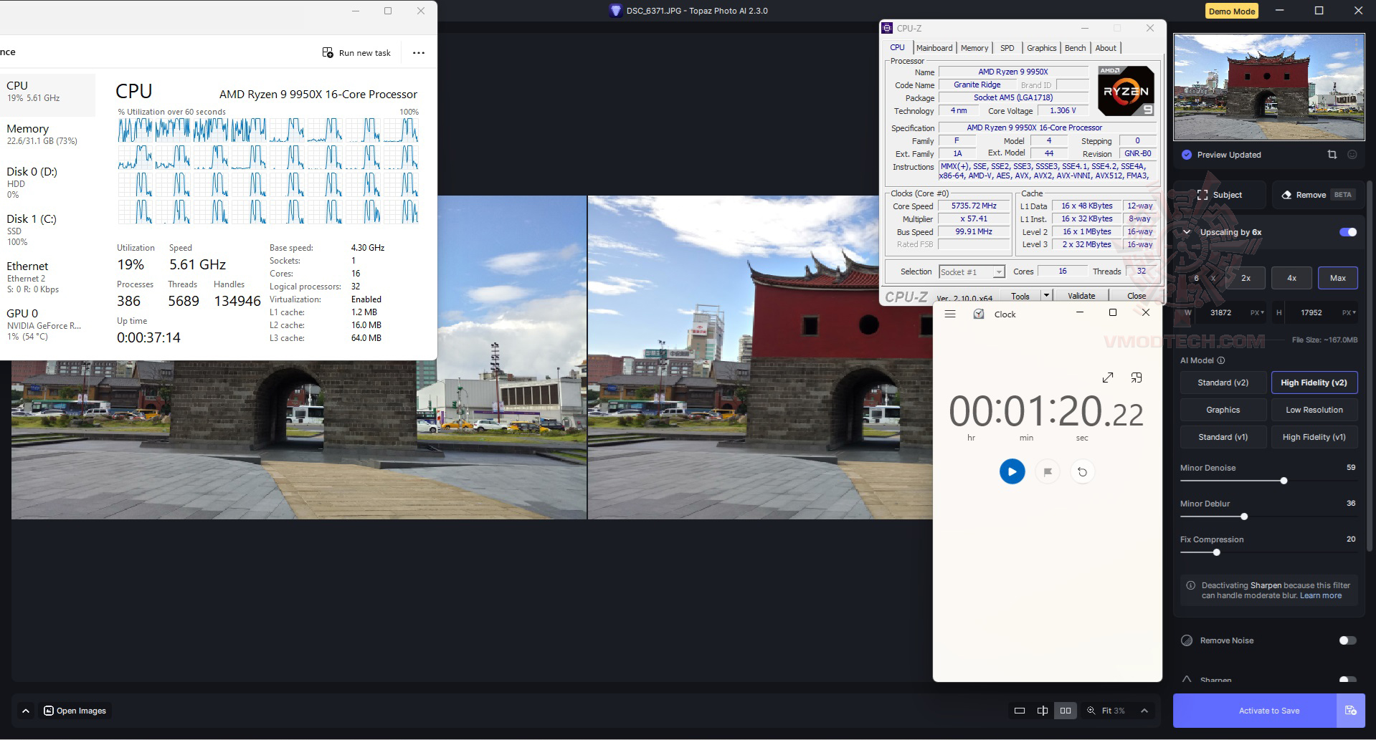Open the width PX unit dropdown
Screen dimensions: 1376x740
coord(1257,312)
